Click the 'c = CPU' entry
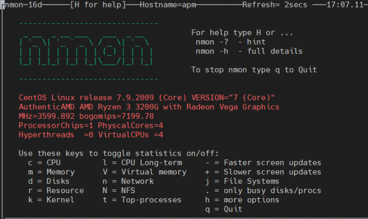 (x=44, y=163)
